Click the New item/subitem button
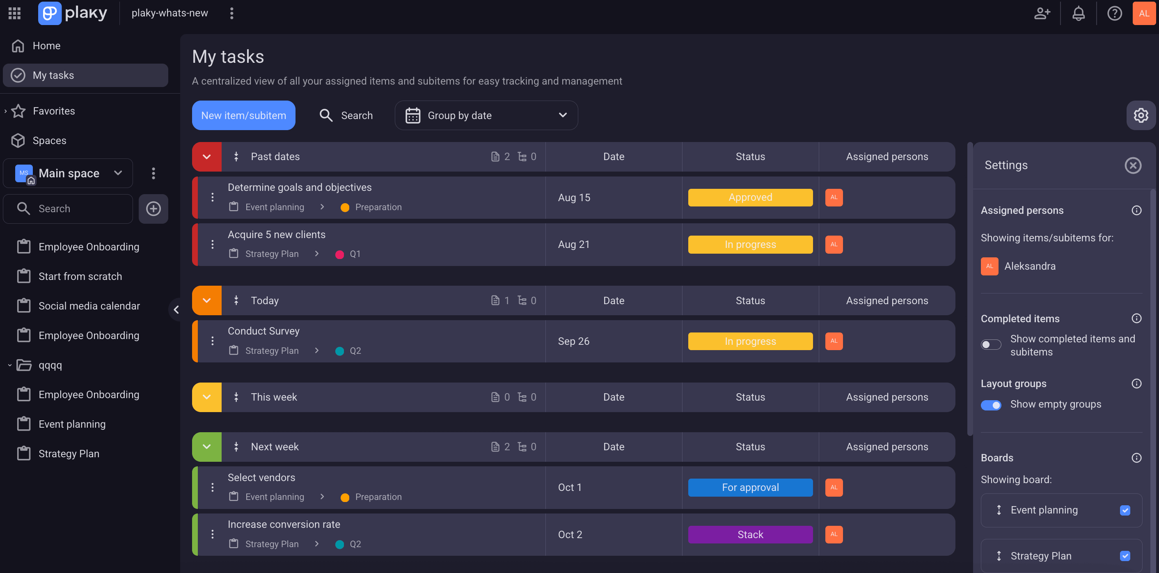Image resolution: width=1159 pixels, height=573 pixels. click(x=243, y=115)
